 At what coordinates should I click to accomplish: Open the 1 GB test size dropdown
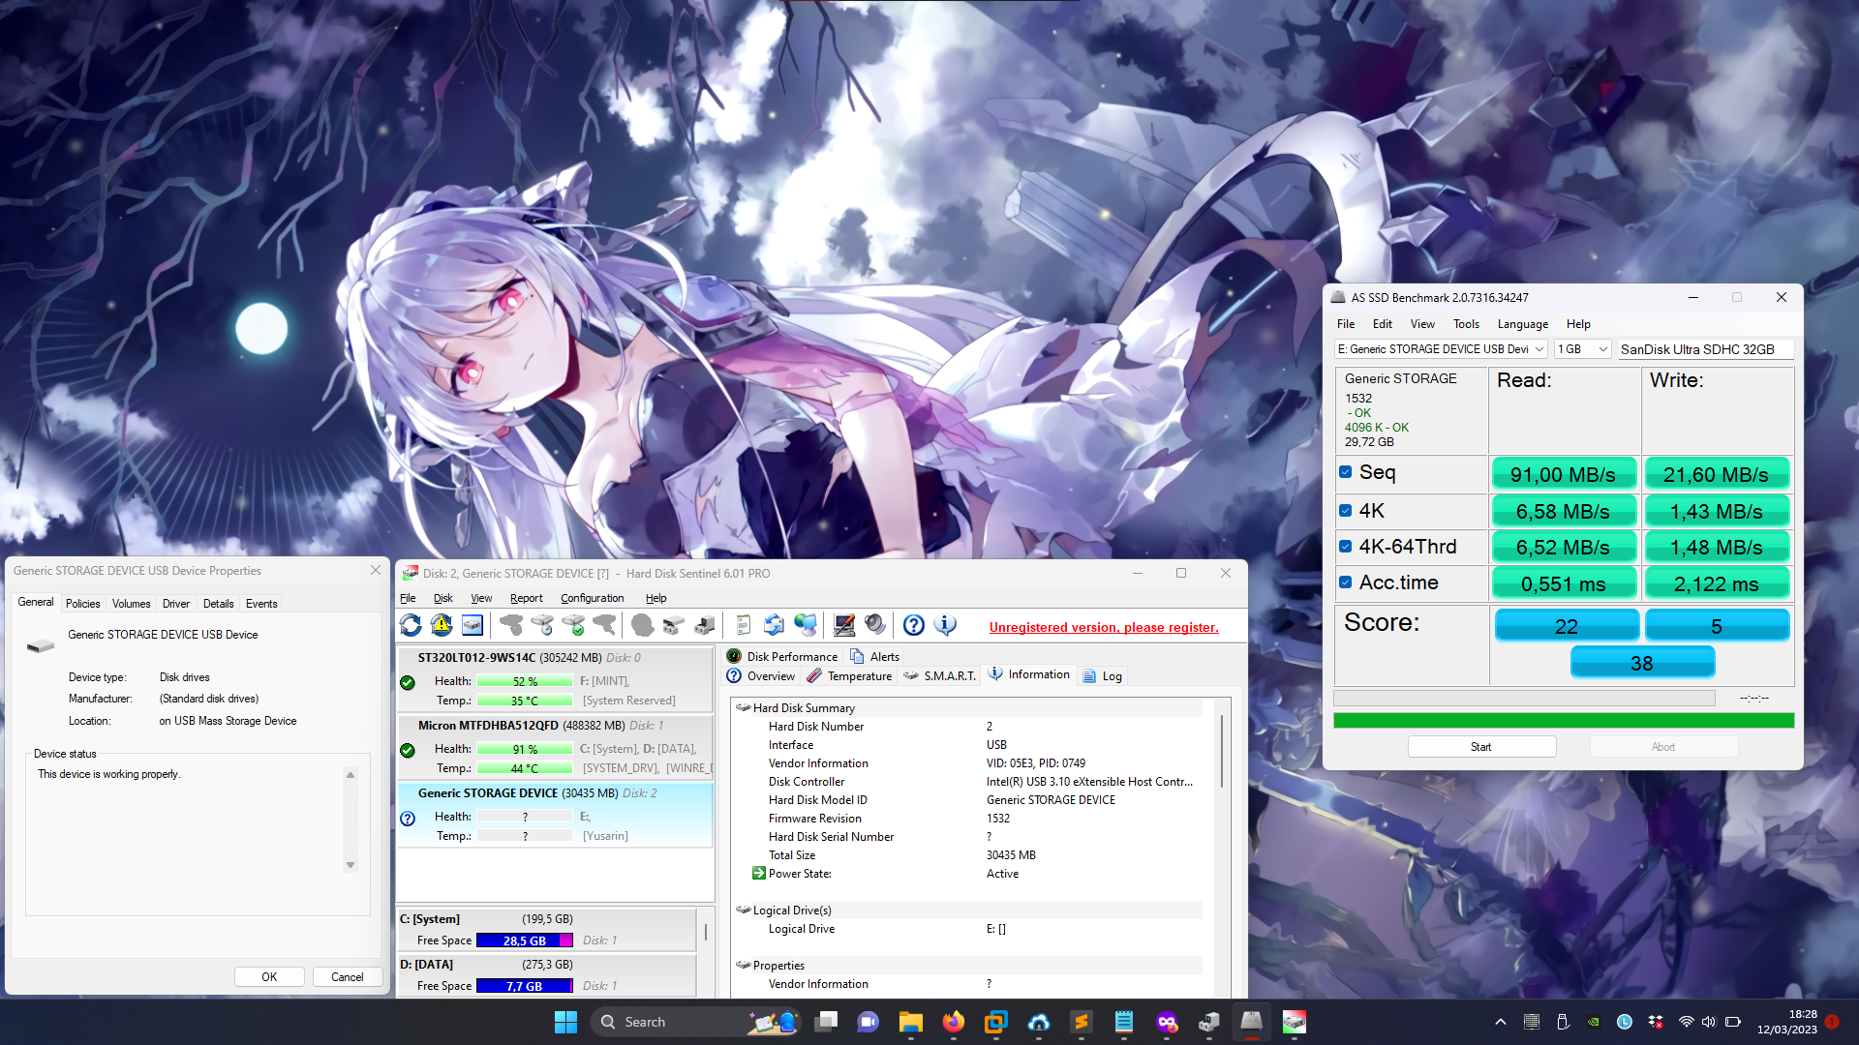(1583, 349)
